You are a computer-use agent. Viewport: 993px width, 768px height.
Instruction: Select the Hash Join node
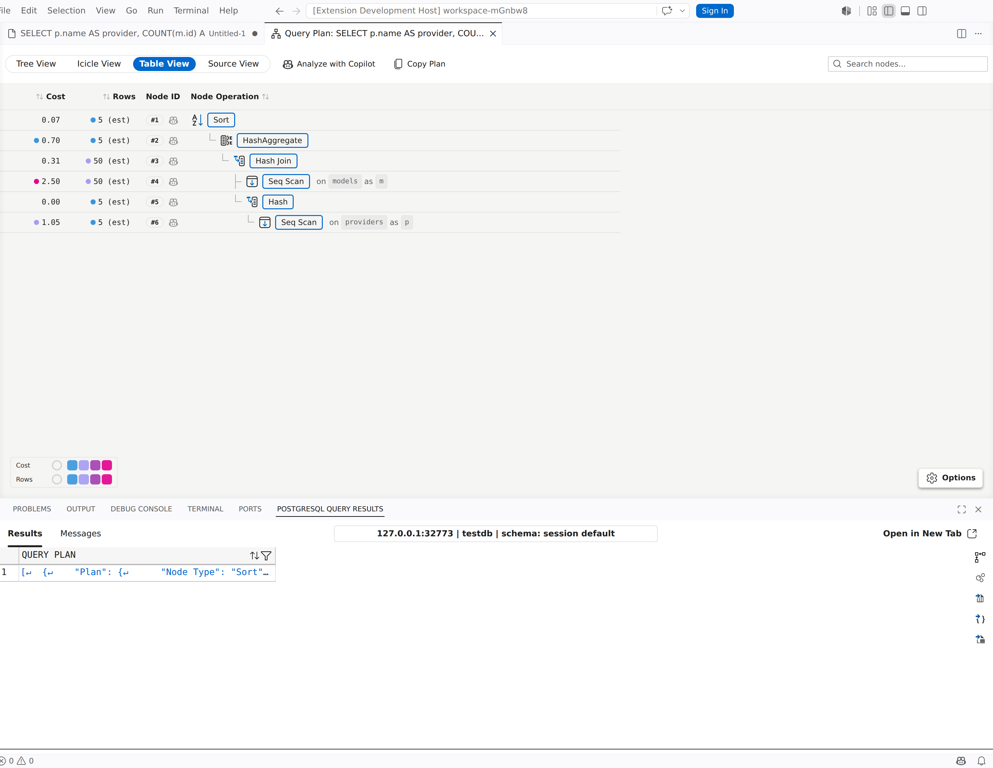click(273, 161)
